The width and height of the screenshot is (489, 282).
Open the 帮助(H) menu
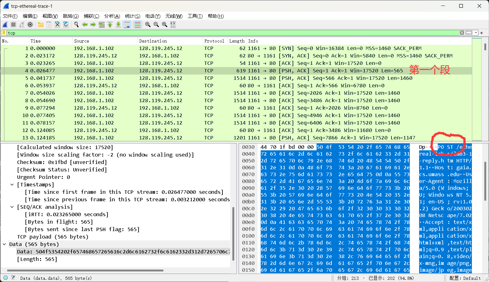[x=216, y=16]
